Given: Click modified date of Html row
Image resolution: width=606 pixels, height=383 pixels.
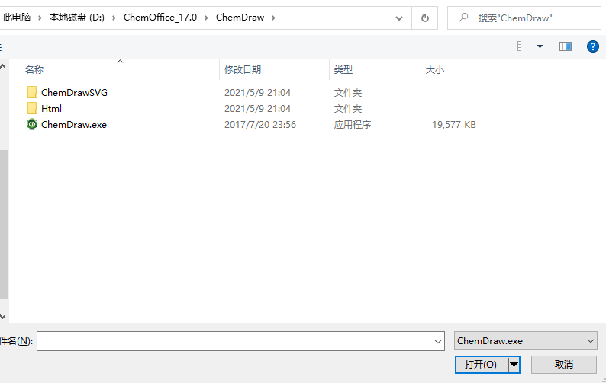Looking at the screenshot, I should pyautogui.click(x=257, y=109).
